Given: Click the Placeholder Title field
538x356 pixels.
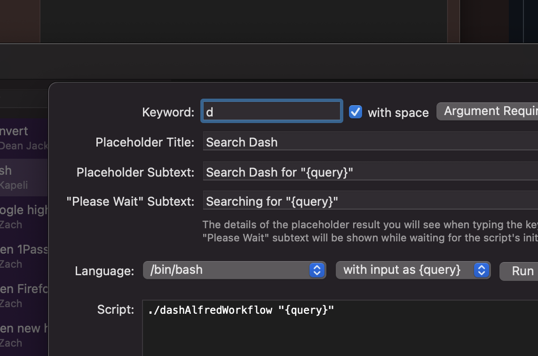Looking at the screenshot, I should (x=371, y=141).
